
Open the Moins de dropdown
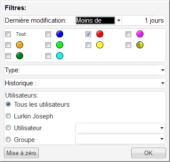click(99, 20)
